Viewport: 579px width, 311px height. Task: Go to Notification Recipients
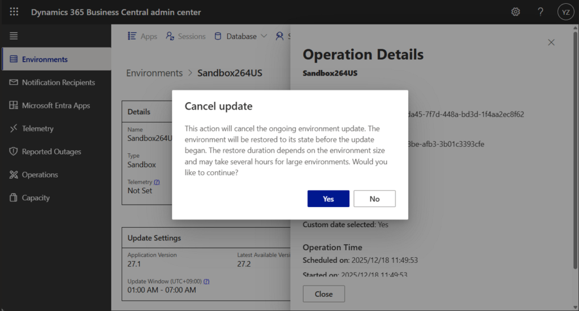58,83
